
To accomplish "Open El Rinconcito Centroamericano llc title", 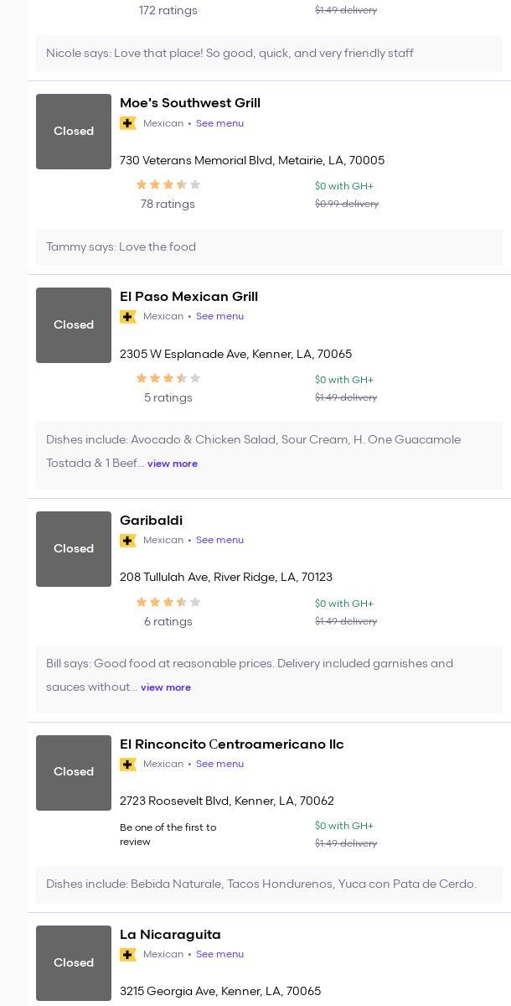I will click(x=232, y=744).
